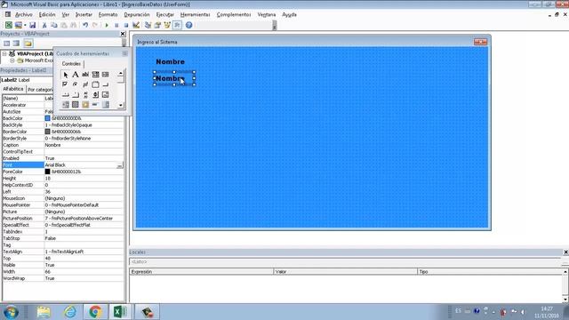Click the blue Help question mark icon
This screenshot has height=320, width=569.
188,25
